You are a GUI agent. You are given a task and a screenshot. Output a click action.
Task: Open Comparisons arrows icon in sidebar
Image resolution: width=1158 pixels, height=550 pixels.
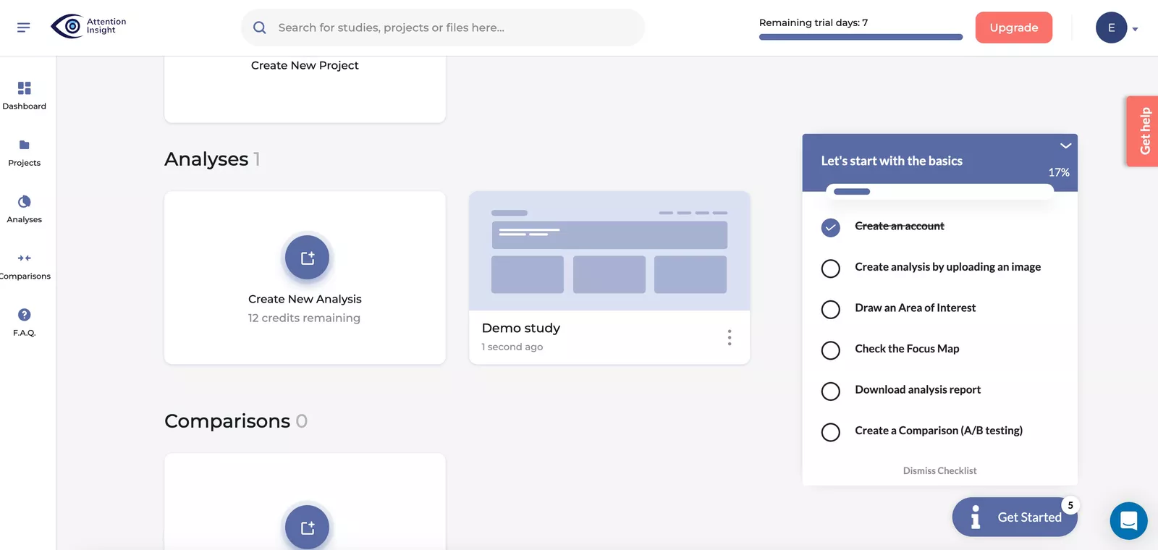[24, 258]
